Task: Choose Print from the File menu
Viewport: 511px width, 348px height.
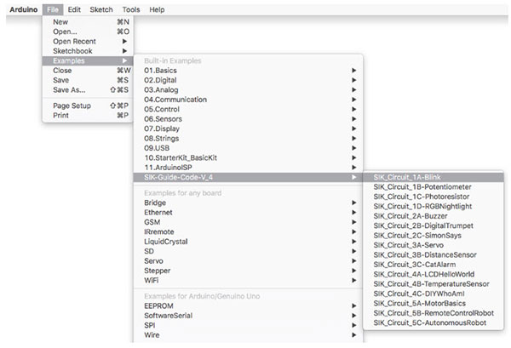Action: [88, 115]
